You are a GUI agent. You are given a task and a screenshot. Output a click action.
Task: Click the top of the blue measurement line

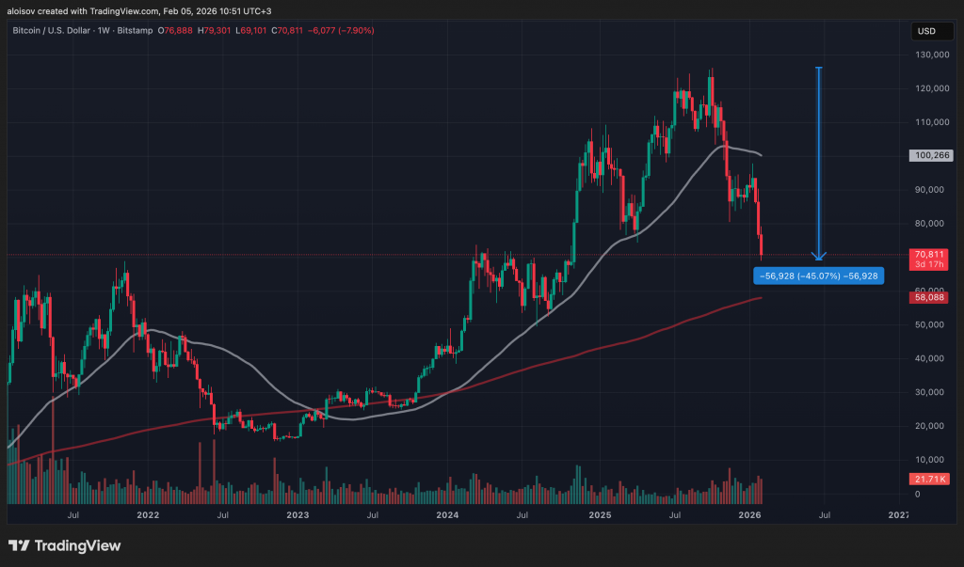coord(819,69)
